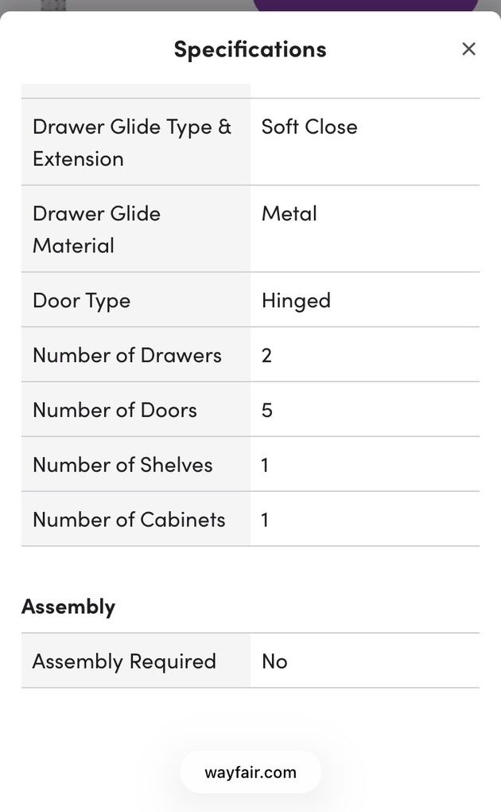501x812 pixels.
Task: Select the Assembly Required label
Action: click(124, 662)
